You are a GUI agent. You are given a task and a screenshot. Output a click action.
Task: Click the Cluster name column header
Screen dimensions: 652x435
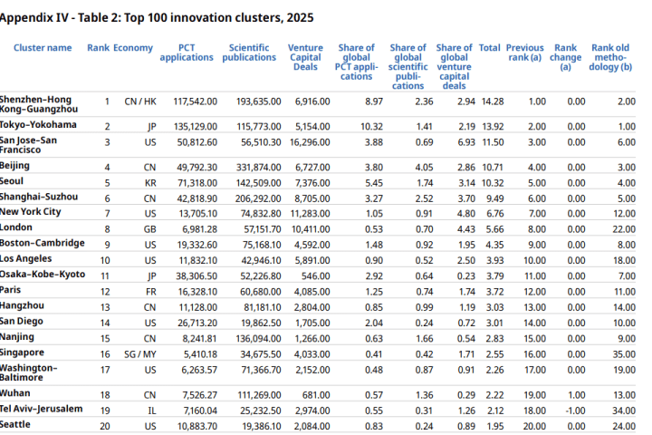(43, 48)
